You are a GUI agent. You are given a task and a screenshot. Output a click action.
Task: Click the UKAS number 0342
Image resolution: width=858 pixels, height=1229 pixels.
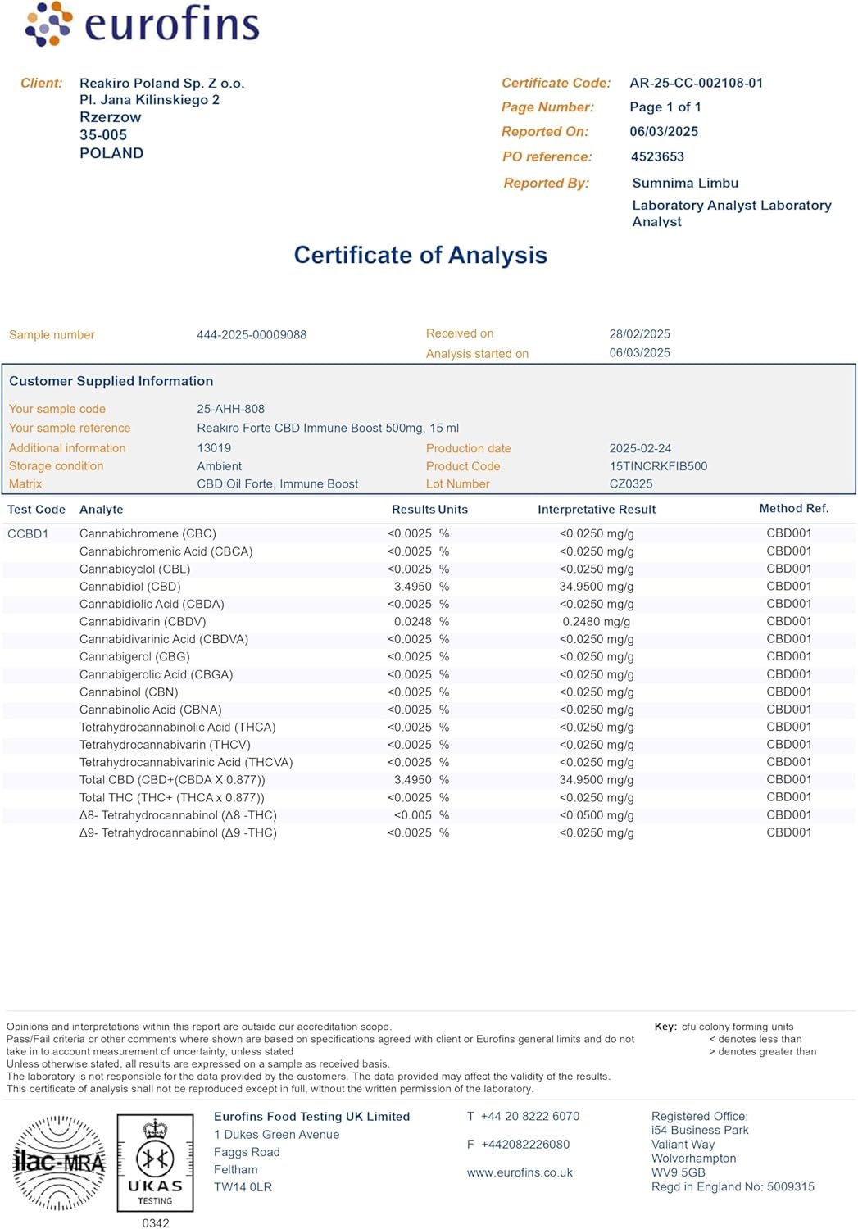click(155, 1222)
